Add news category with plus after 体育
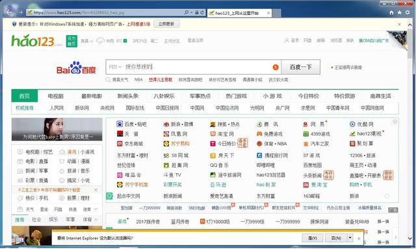416x249 pixels. point(96,219)
